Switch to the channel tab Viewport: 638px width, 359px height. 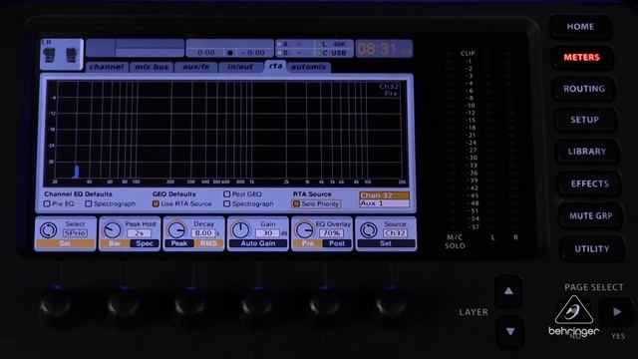tap(107, 67)
